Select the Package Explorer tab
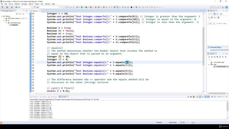Image resolution: width=229 pixels, height=129 pixels. point(8,11)
